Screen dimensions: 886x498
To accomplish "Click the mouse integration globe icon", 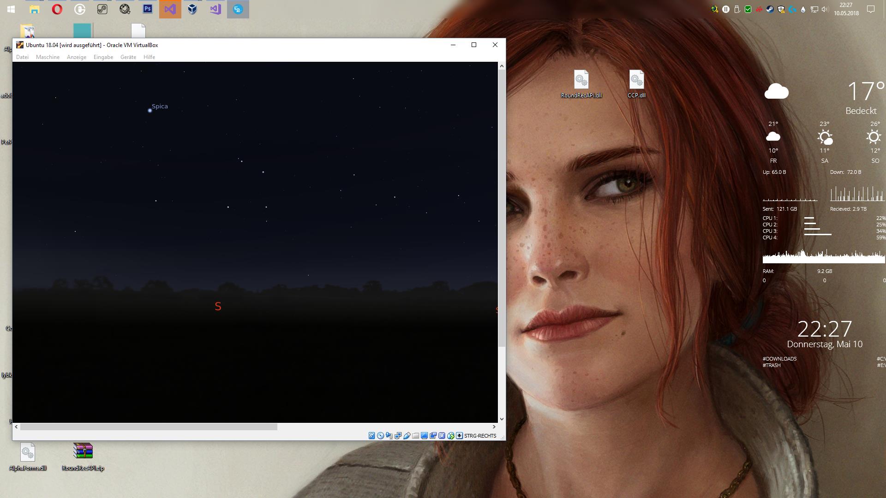I will (x=451, y=435).
